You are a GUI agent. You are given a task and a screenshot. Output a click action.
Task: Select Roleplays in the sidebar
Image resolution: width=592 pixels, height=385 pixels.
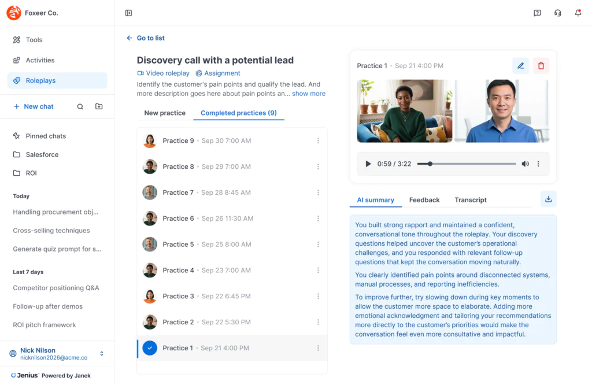(57, 80)
